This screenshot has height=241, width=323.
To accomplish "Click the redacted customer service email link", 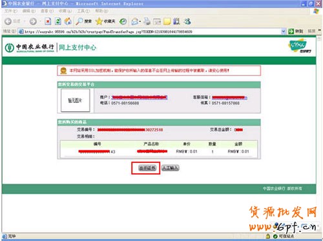I will [229, 98].
